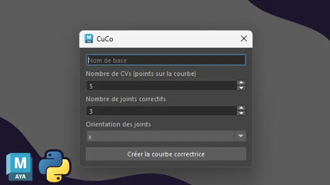Open the orientation dropdown arrow
330x185 pixels.
241,136
